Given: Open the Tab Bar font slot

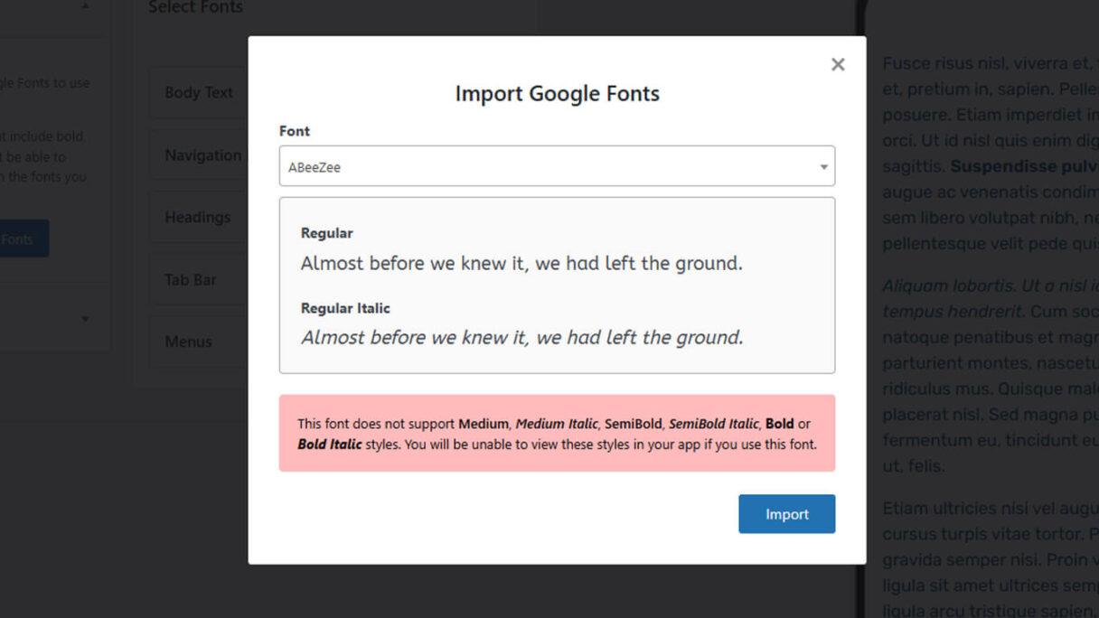Looking at the screenshot, I should pos(190,279).
